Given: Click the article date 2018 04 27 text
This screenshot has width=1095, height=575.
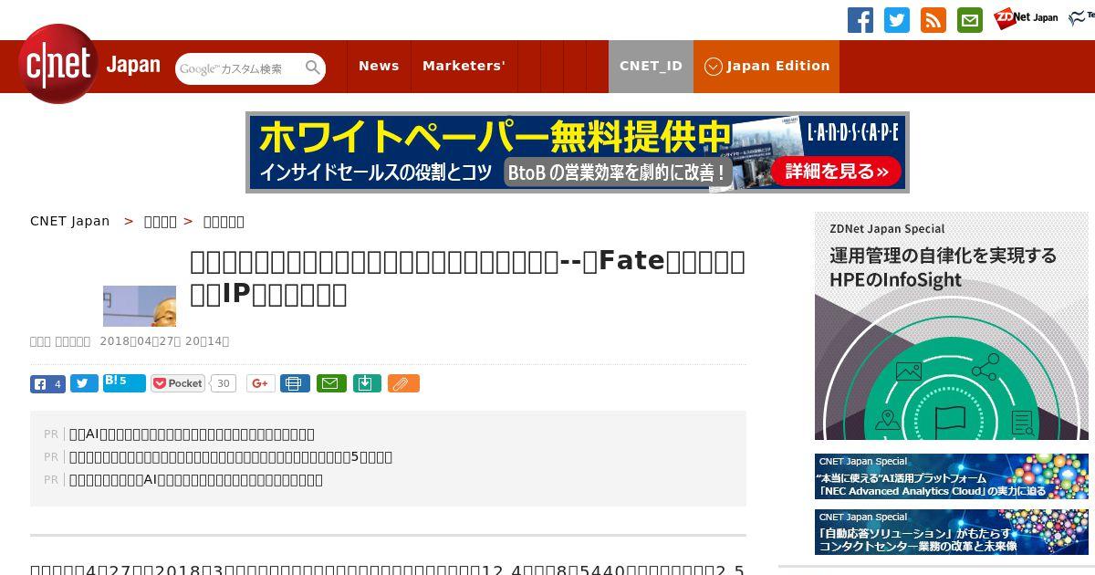Looking at the screenshot, I should tap(164, 341).
